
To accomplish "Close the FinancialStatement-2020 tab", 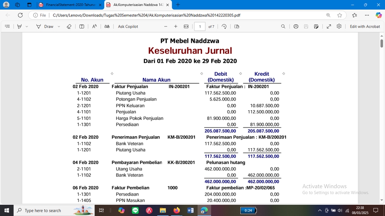I will pos(100,5).
